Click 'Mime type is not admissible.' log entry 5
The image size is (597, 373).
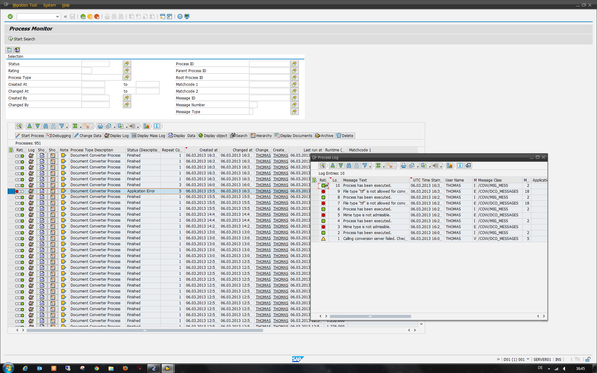(367, 215)
